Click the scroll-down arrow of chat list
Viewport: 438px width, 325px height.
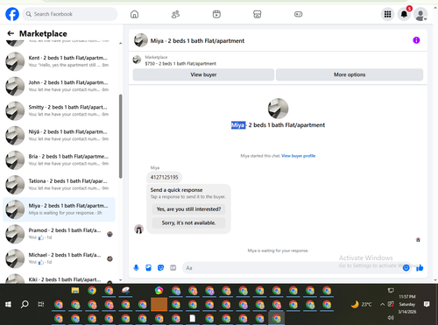click(120, 280)
